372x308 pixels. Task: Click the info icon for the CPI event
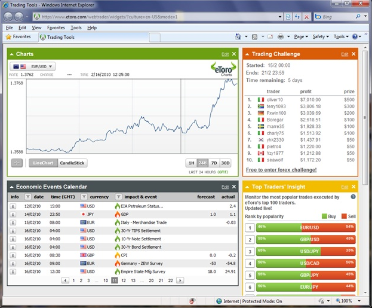pos(13,255)
